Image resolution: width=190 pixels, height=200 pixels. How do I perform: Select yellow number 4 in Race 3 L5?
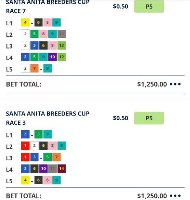tap(25, 180)
